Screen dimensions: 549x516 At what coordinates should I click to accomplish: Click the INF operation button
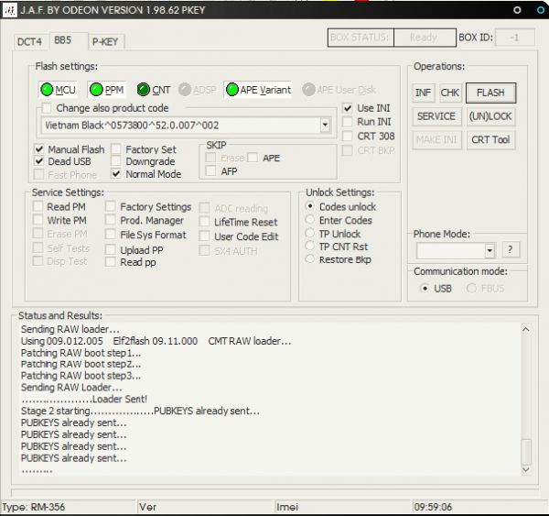point(423,93)
